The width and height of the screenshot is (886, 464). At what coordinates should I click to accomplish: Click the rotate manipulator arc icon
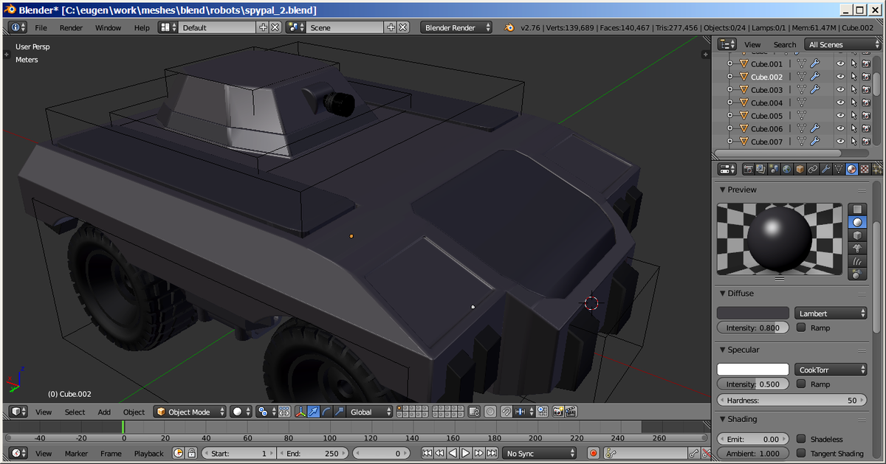tap(326, 412)
